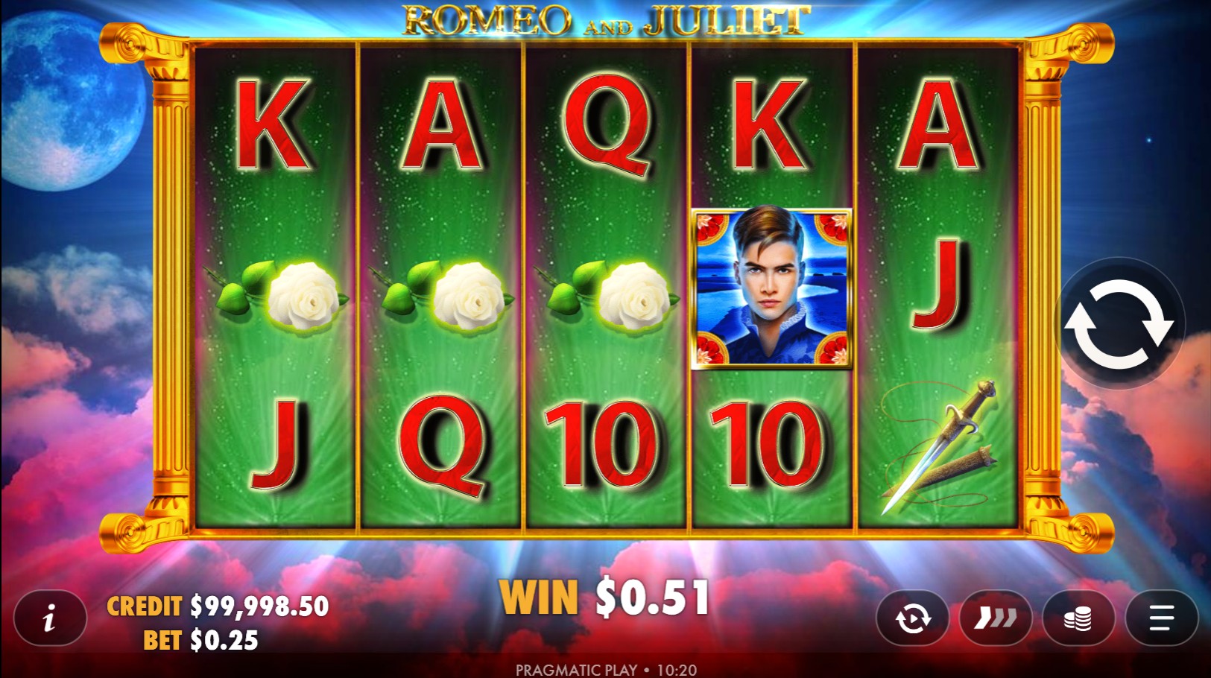
Task: Toggle the turbo spin arrows icon
Action: 996,618
